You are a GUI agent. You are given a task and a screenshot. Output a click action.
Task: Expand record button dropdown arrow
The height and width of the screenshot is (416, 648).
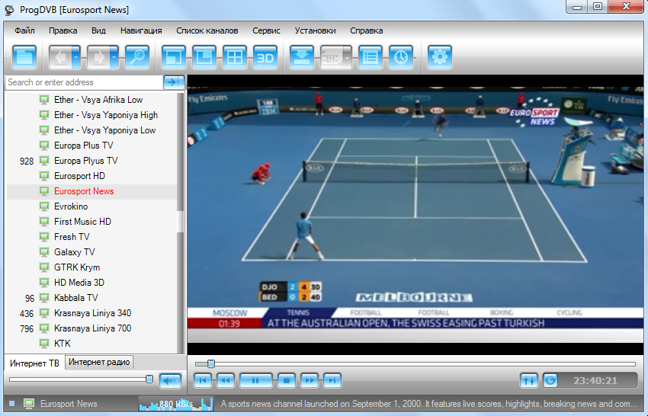348,57
